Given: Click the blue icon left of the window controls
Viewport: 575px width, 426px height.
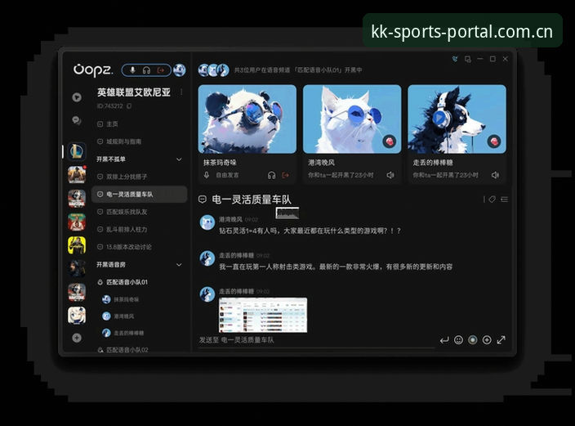Looking at the screenshot, I should tap(455, 59).
